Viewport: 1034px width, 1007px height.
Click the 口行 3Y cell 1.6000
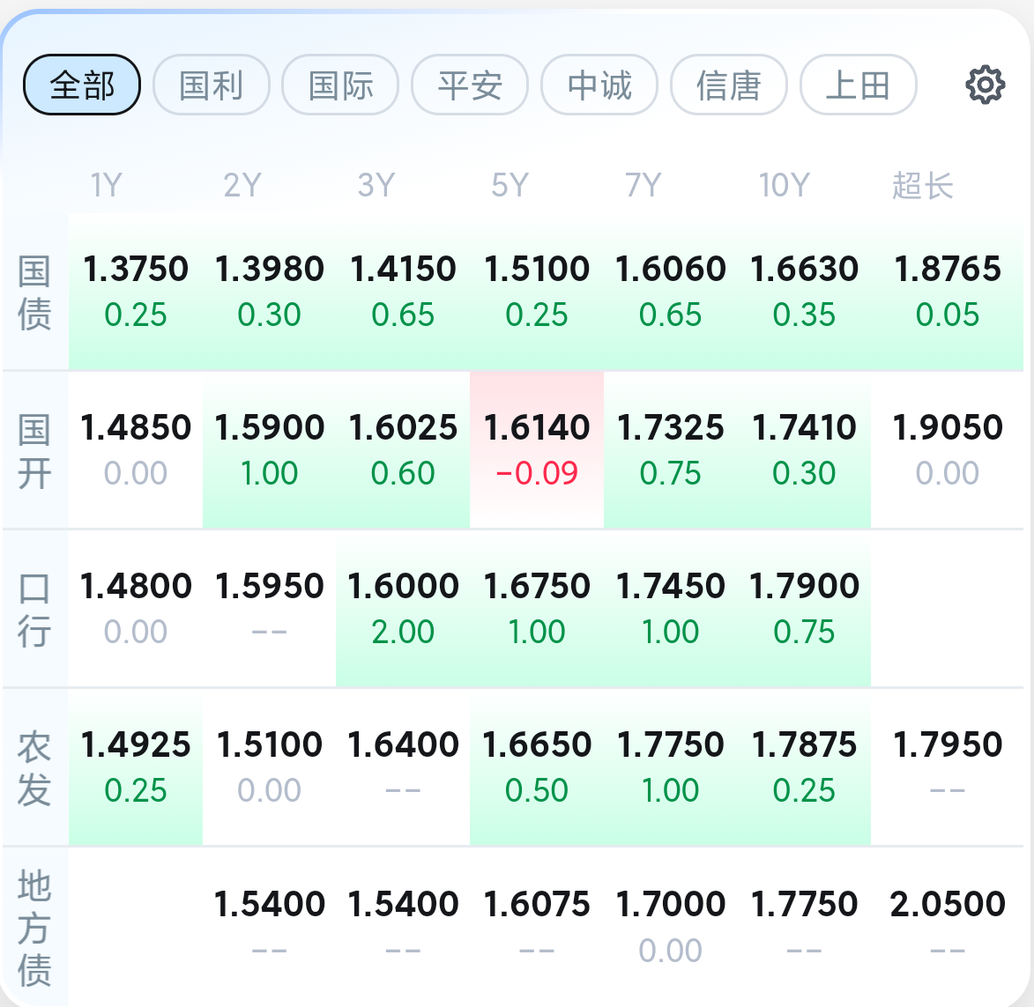[x=403, y=608]
